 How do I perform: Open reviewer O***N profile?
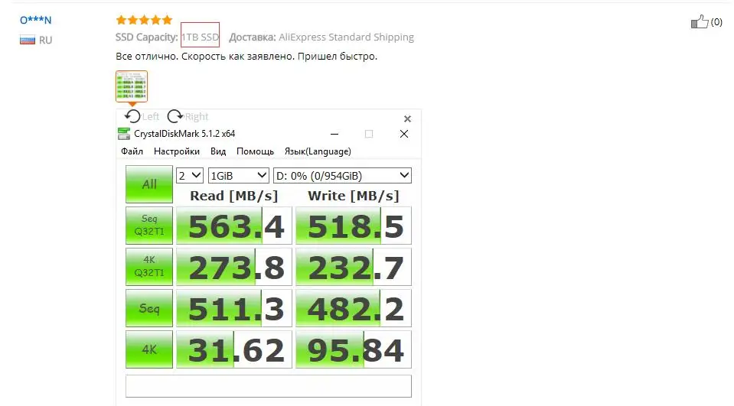click(35, 20)
